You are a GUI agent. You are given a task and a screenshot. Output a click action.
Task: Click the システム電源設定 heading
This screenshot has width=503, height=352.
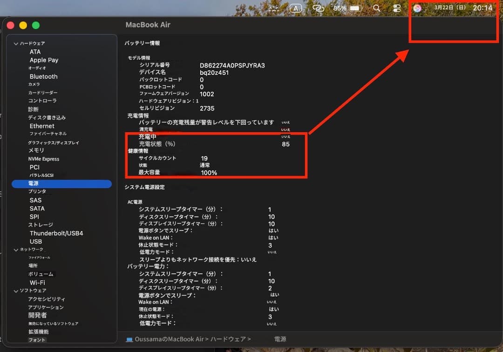[145, 187]
